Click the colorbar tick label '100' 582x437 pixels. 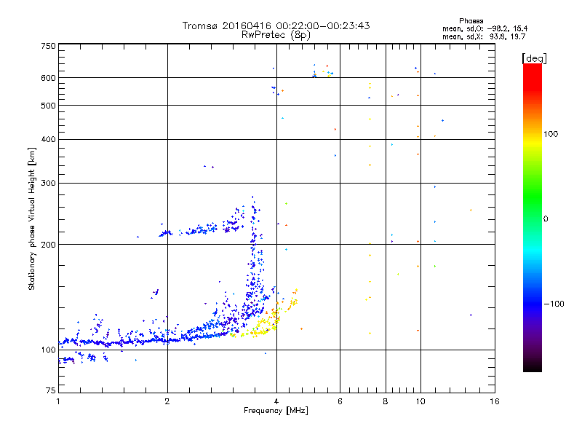[x=551, y=134]
